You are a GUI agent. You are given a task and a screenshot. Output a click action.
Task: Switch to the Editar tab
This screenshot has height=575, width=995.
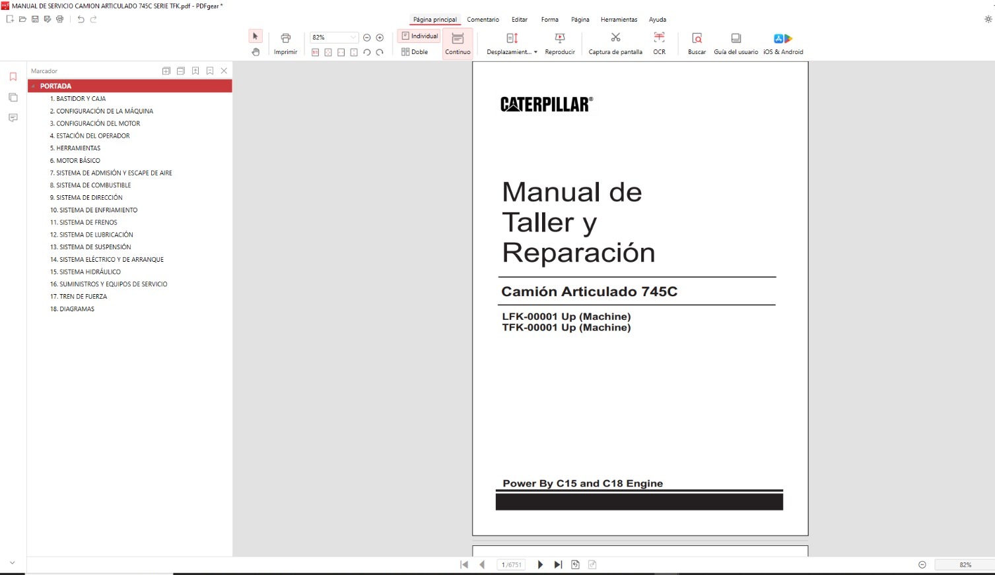(x=520, y=20)
